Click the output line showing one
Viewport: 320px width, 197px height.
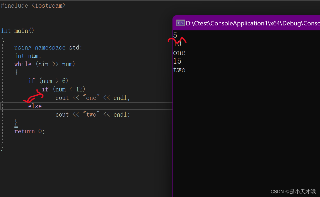(x=179, y=52)
